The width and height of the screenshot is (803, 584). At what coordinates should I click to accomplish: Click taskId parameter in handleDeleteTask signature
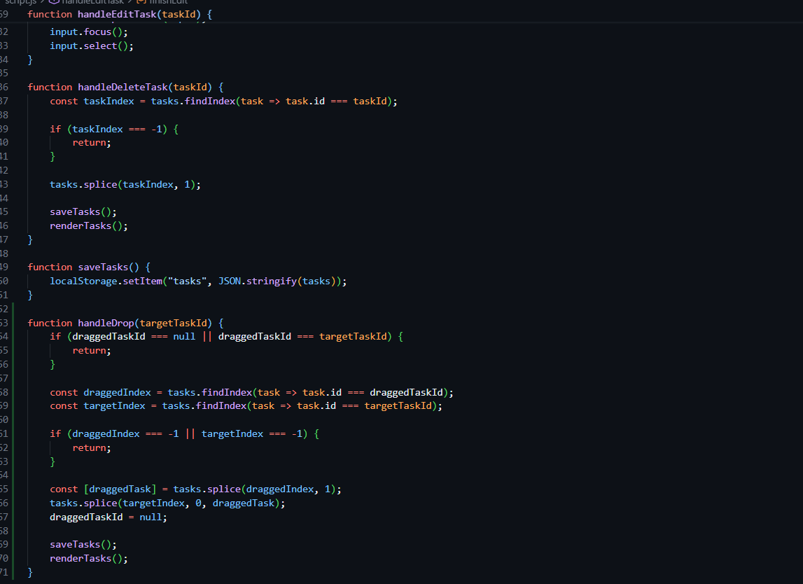pos(190,87)
